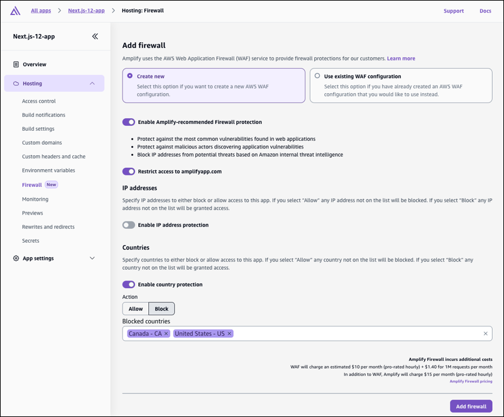Collapse the Next.js-12-app sidebar
Viewport: 504px width, 417px height.
coord(95,36)
